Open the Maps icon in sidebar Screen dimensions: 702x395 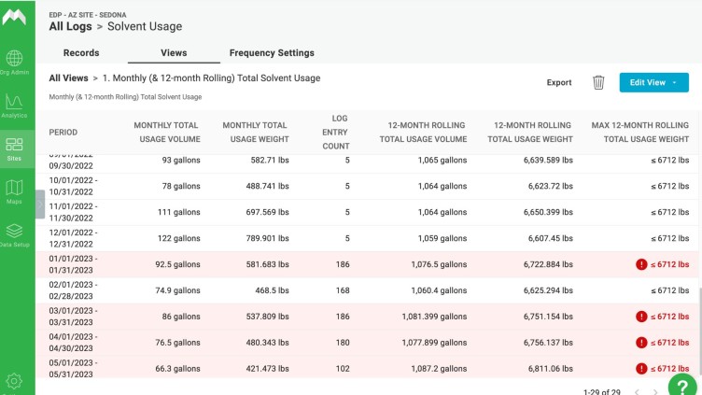[x=14, y=188]
